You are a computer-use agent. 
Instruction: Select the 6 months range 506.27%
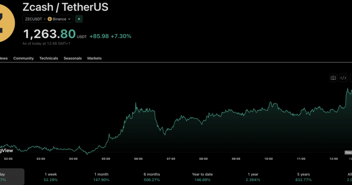tap(152, 177)
